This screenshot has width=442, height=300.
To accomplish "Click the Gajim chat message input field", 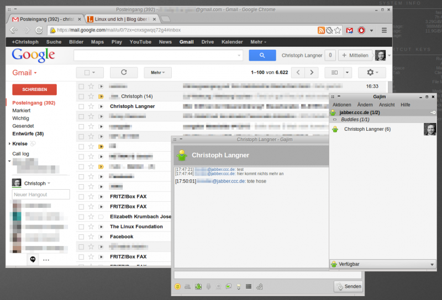I will click(x=268, y=275).
